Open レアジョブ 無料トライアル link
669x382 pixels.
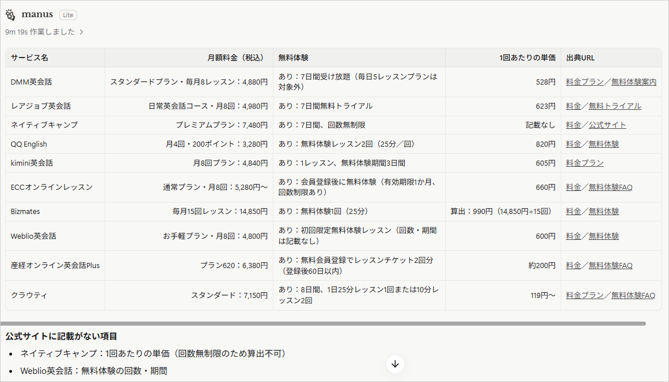click(615, 106)
